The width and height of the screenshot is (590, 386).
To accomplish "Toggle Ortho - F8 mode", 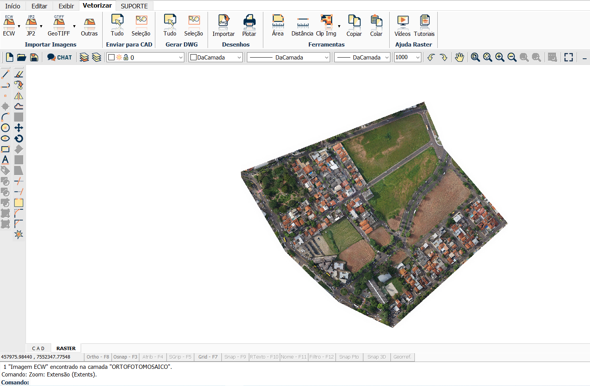I will point(98,357).
